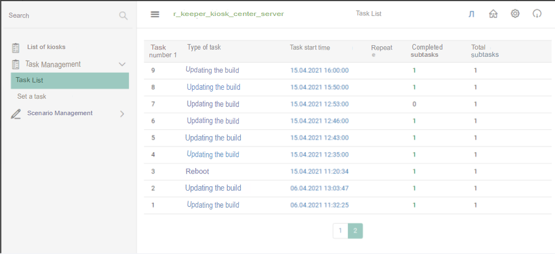Click the search magnifier icon
The image size is (555, 254).
coord(123,15)
